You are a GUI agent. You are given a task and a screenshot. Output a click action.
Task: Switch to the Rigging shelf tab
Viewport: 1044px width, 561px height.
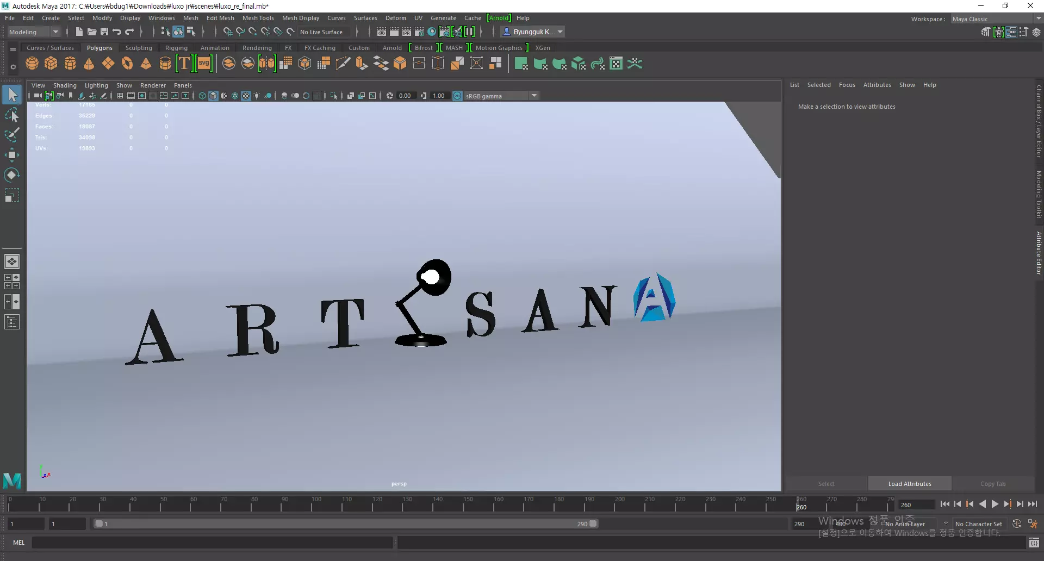click(176, 48)
